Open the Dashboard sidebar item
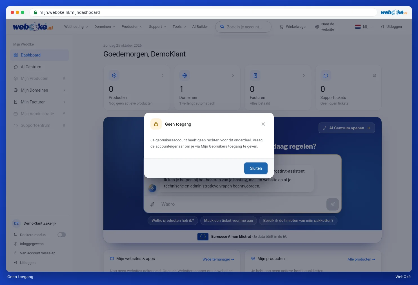 pos(40,55)
